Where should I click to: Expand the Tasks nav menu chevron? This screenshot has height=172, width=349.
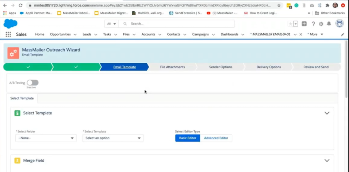click(x=116, y=34)
